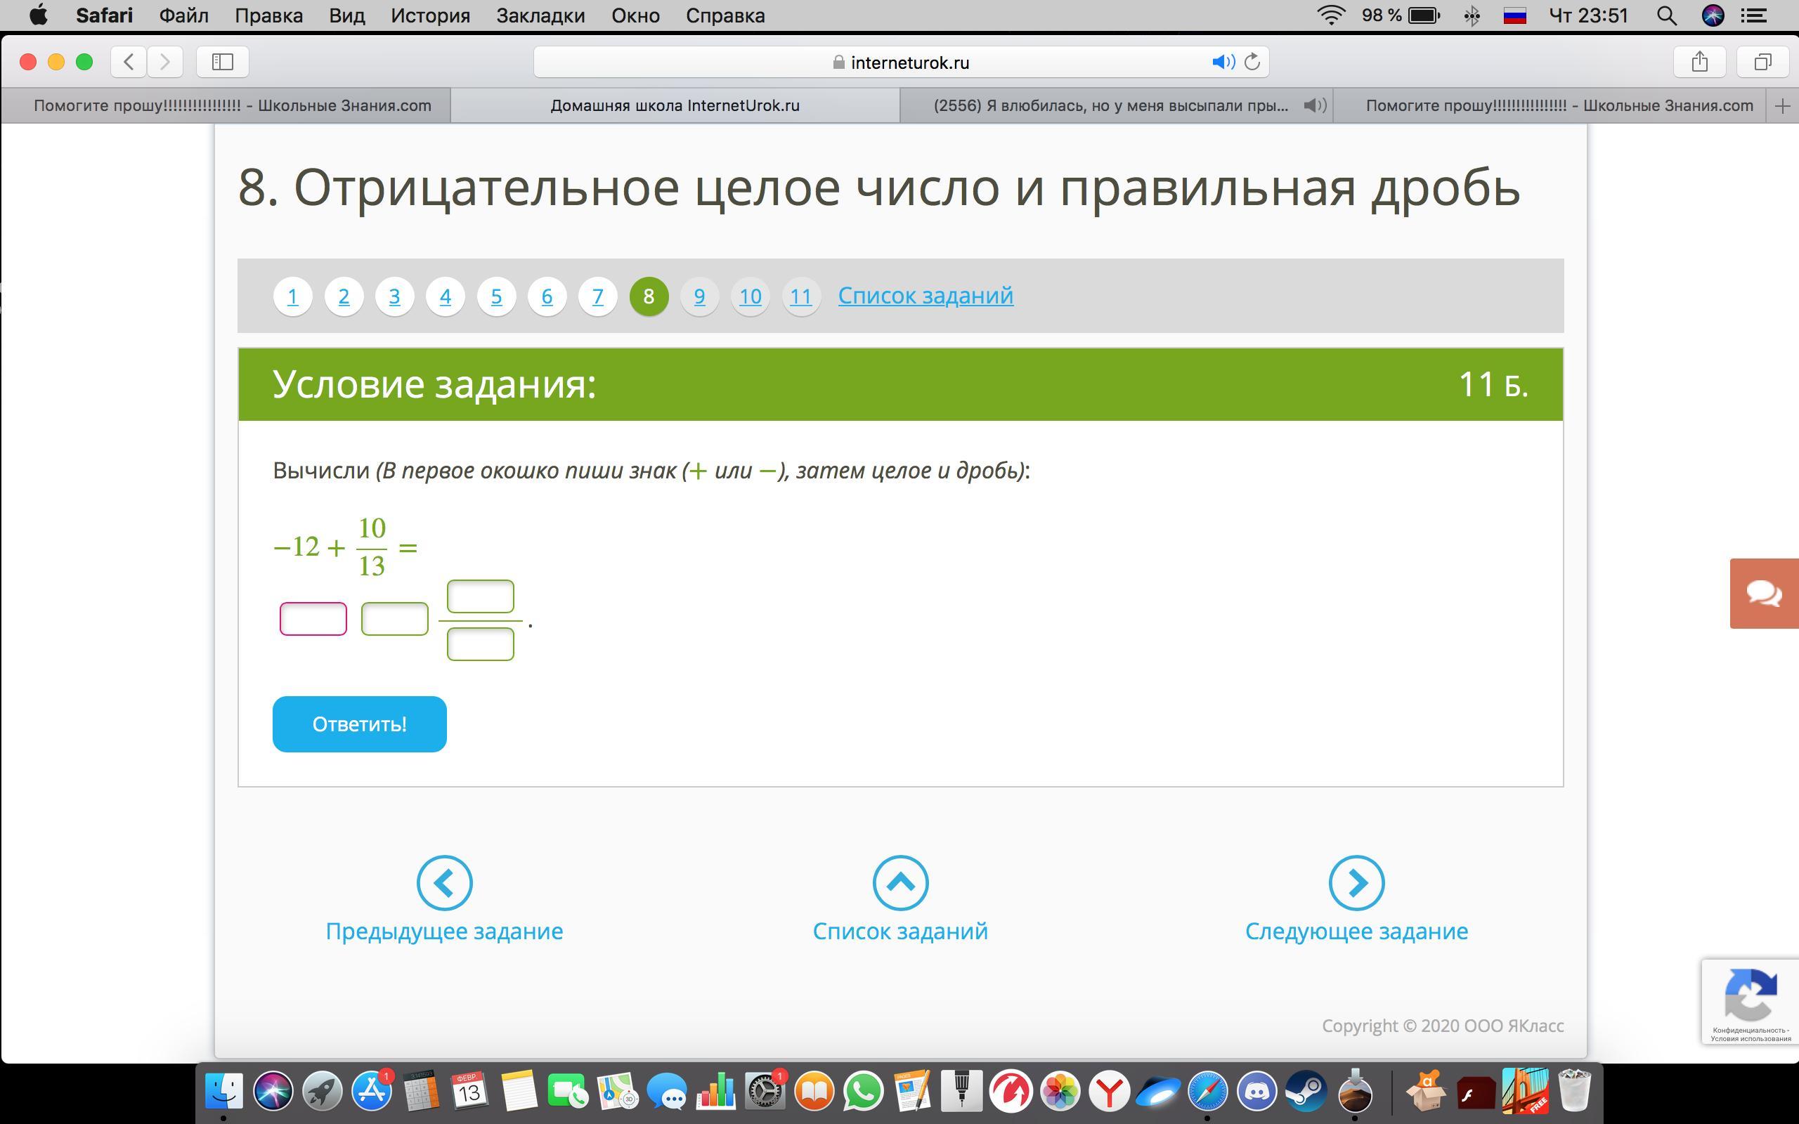Go to task number 9
Screen dimensions: 1799x1124
[699, 296]
